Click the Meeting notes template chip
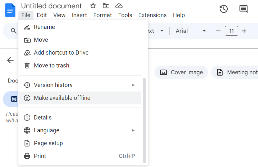This screenshot has height=167, width=258. point(235,72)
